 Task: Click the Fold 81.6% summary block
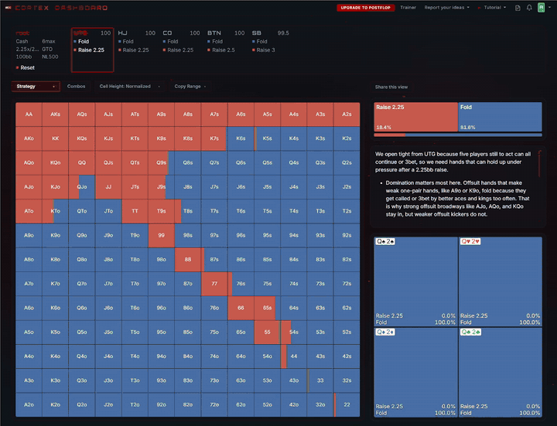(x=501, y=117)
